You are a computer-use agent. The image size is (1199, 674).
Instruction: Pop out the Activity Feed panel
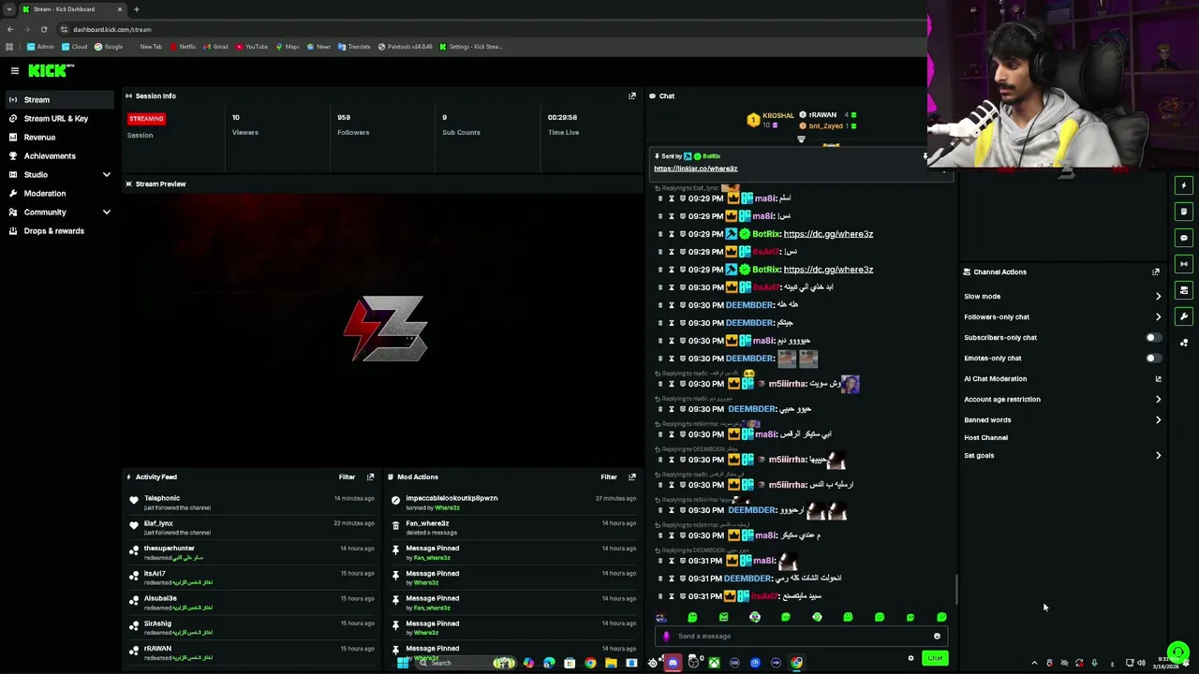[370, 476]
